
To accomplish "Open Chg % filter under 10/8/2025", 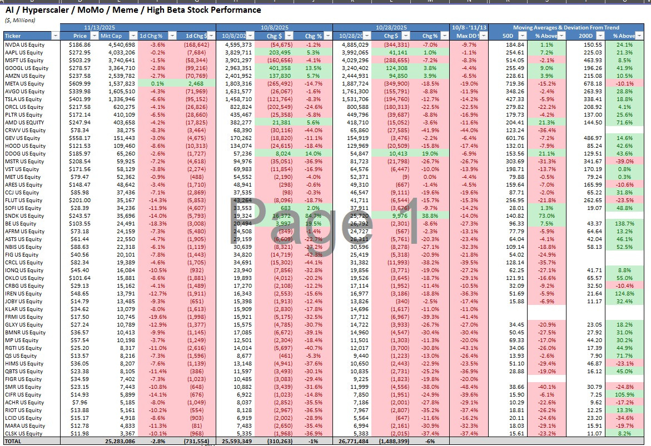I will tap(328, 36).
